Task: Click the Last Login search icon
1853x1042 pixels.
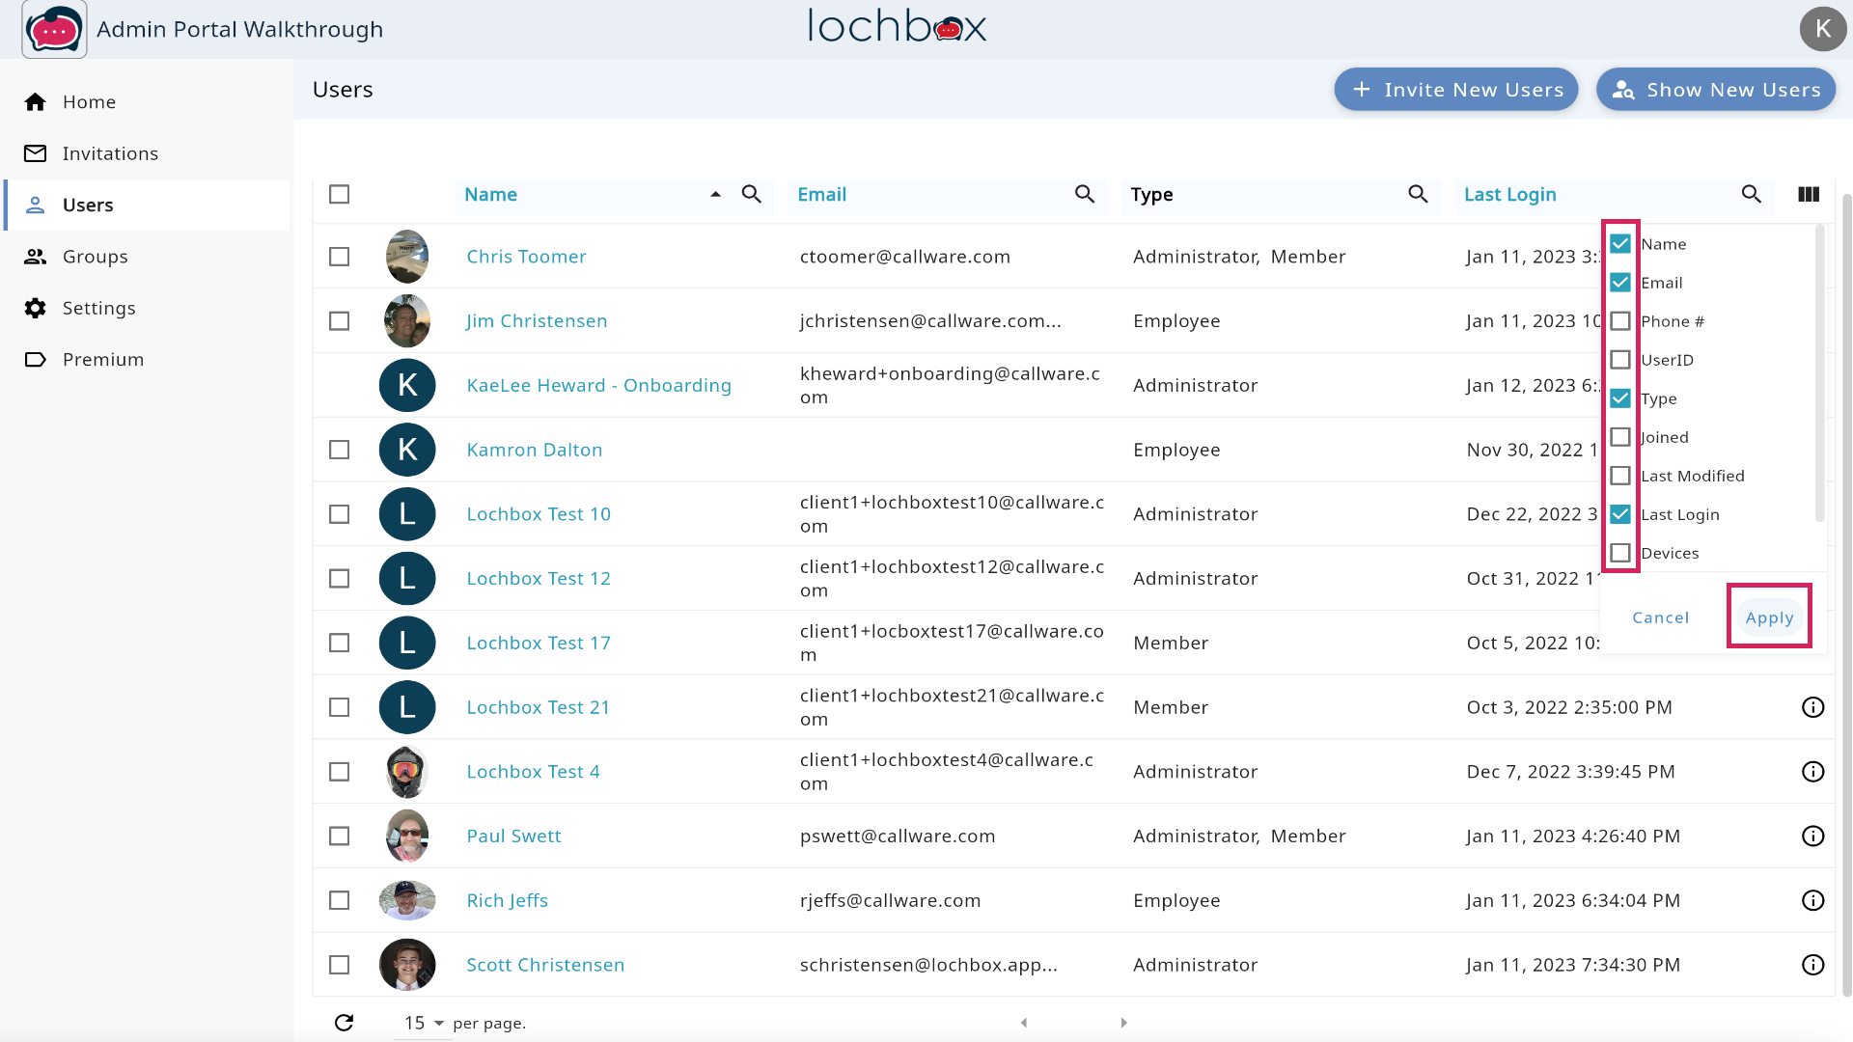Action: (x=1751, y=194)
